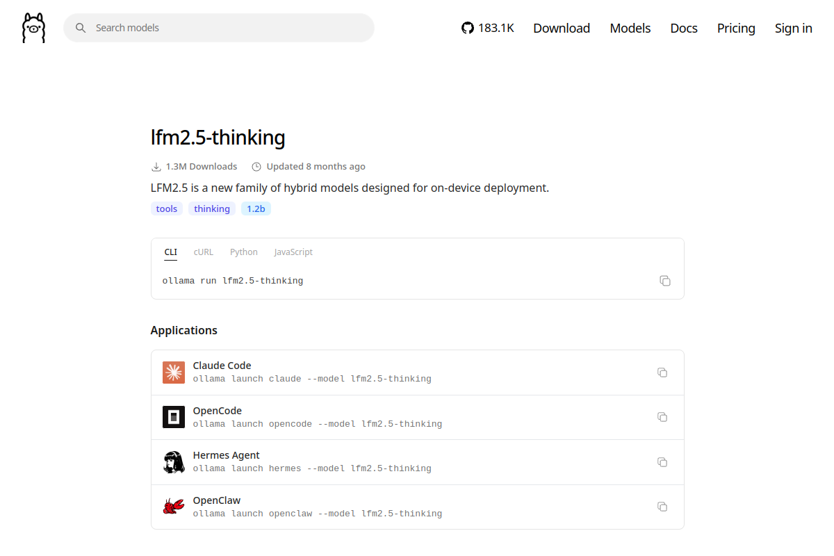
Task: Focus the Search models field
Action: coord(219,28)
